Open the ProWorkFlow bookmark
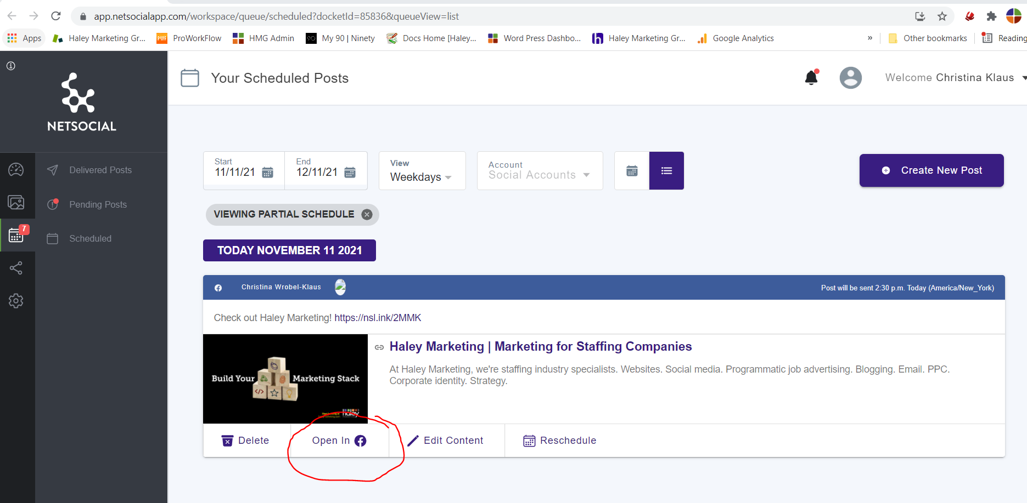 click(189, 38)
